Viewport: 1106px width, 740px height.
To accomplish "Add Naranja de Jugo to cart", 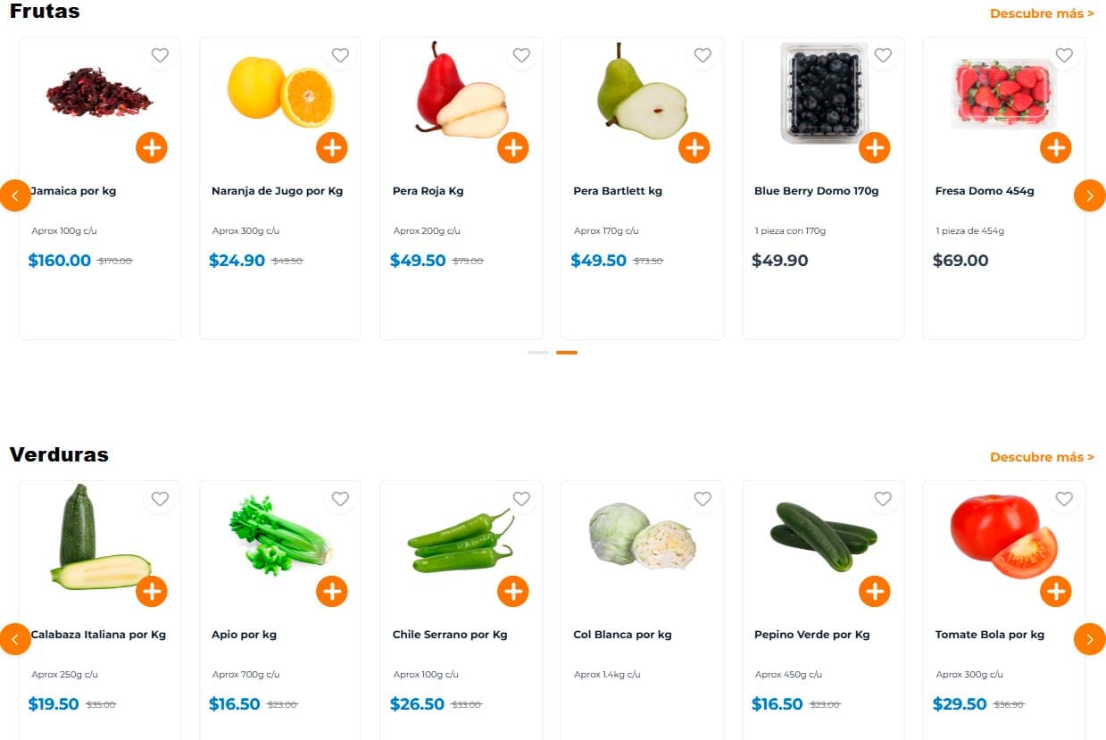I will (332, 147).
